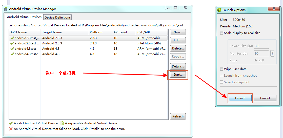Click New... to create an AVD
Viewport: 283px width, 138px height.
(178, 32)
